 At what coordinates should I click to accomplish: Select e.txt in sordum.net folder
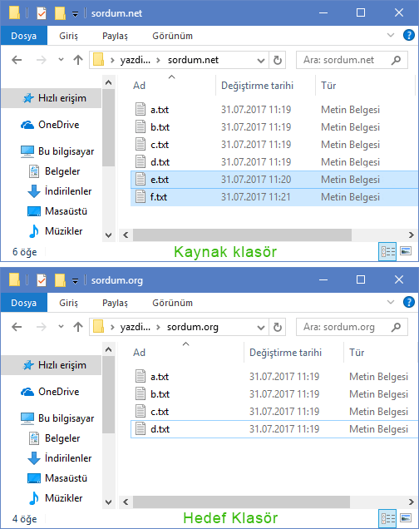coord(274,180)
